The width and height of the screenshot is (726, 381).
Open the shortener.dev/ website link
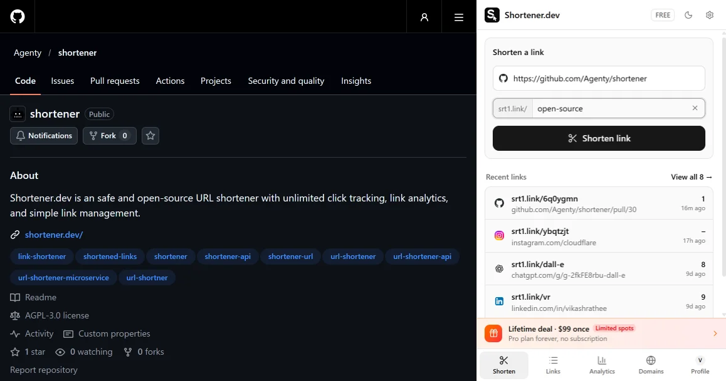pyautogui.click(x=54, y=235)
